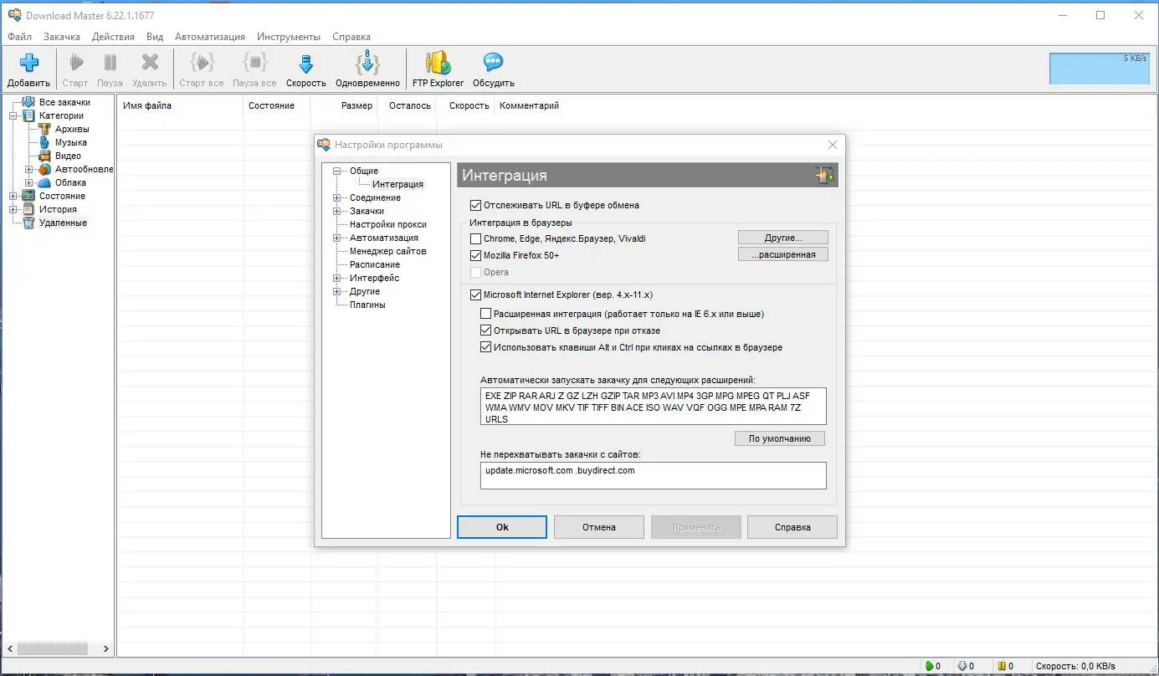This screenshot has height=676, width=1159.
Task: Select the Музыка category icon
Action: coord(45,142)
